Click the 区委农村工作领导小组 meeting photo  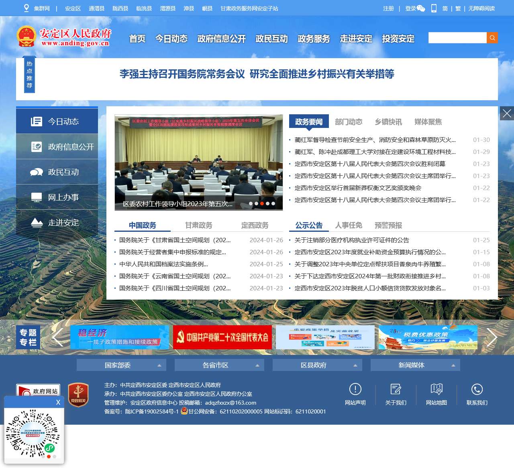[199, 162]
